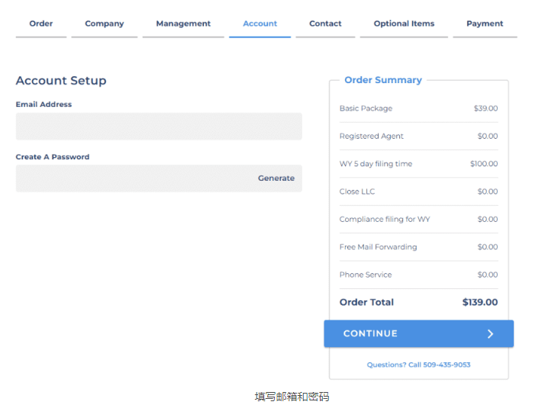
Task: Switch to Optional Items tab
Action: tap(404, 24)
